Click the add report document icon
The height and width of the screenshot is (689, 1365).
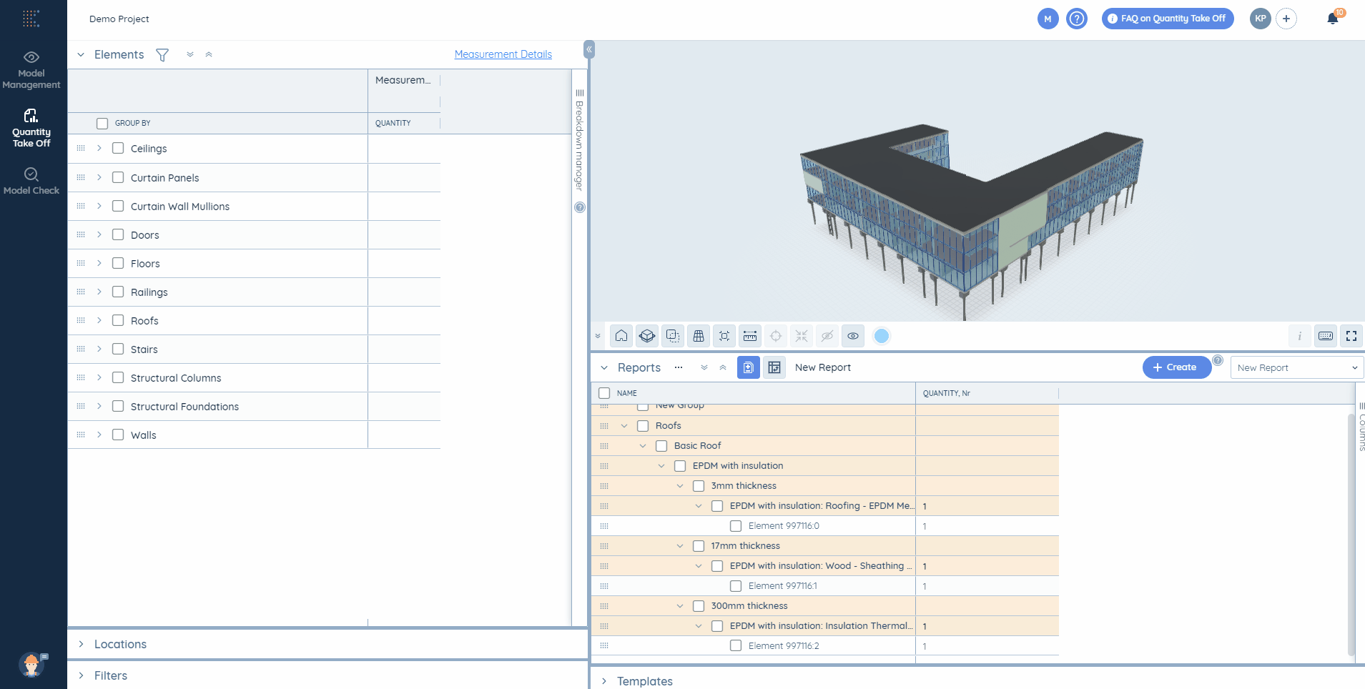click(749, 367)
